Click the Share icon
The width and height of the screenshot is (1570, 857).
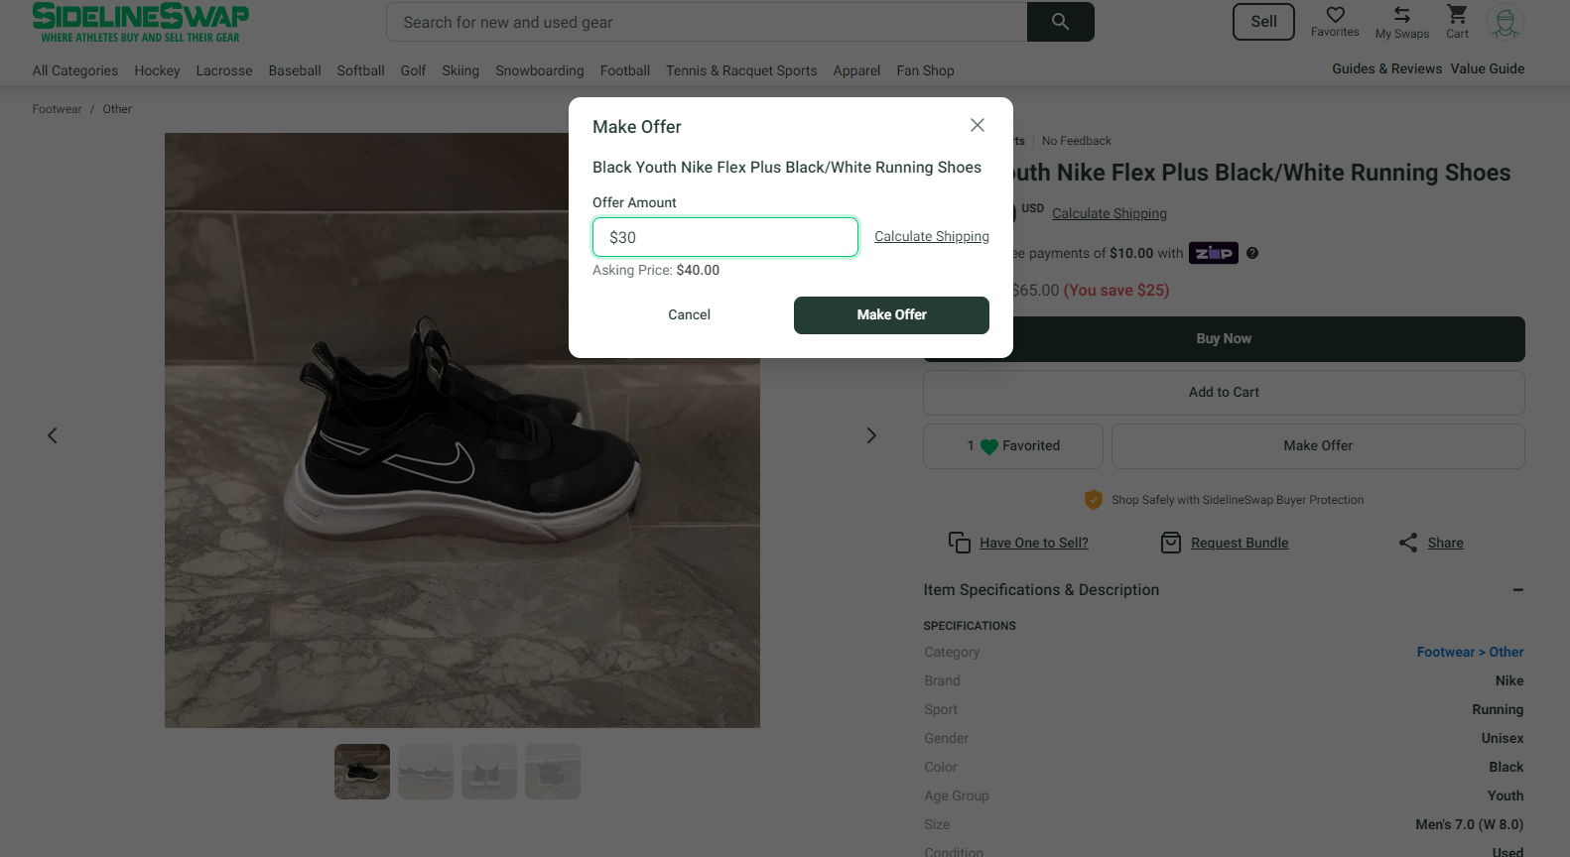(1408, 543)
